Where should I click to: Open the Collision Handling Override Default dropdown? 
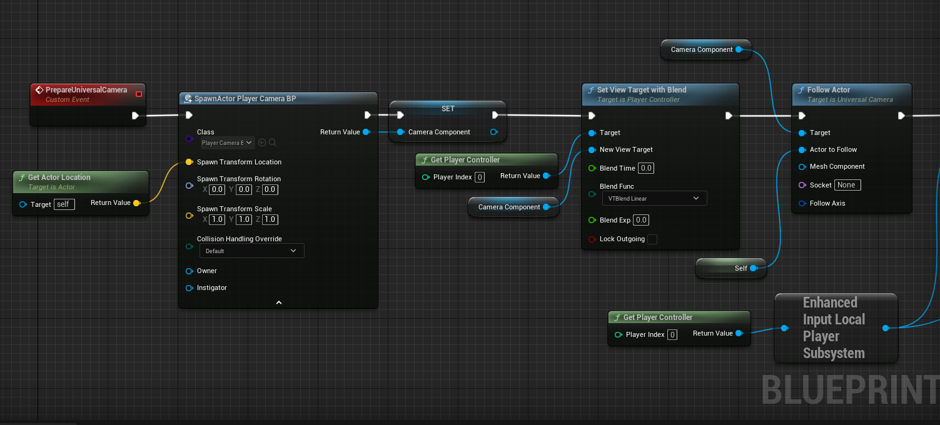point(252,251)
